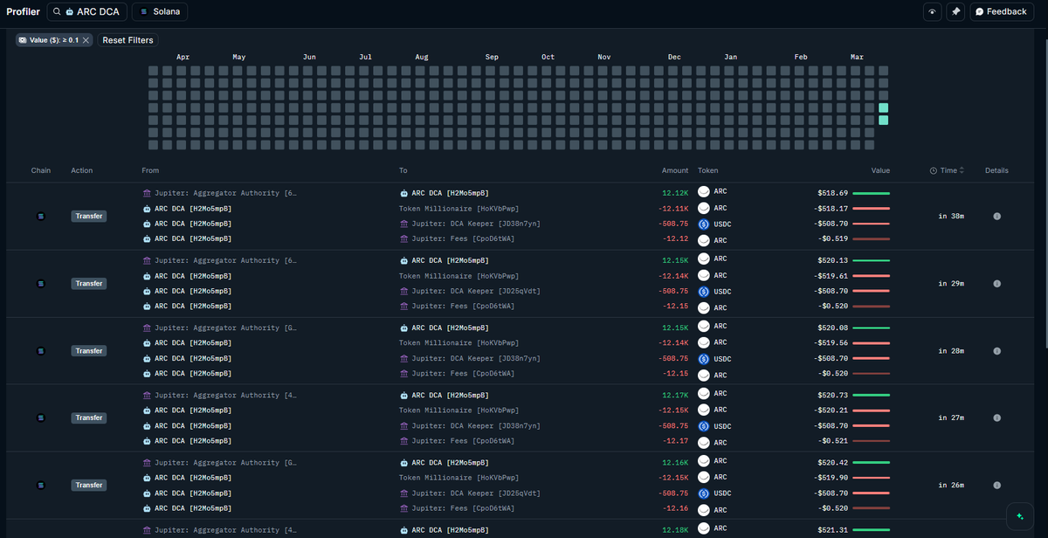Click the USDC token icon in the 'in 28m' row
Screen dimensions: 1048x538
click(x=704, y=358)
